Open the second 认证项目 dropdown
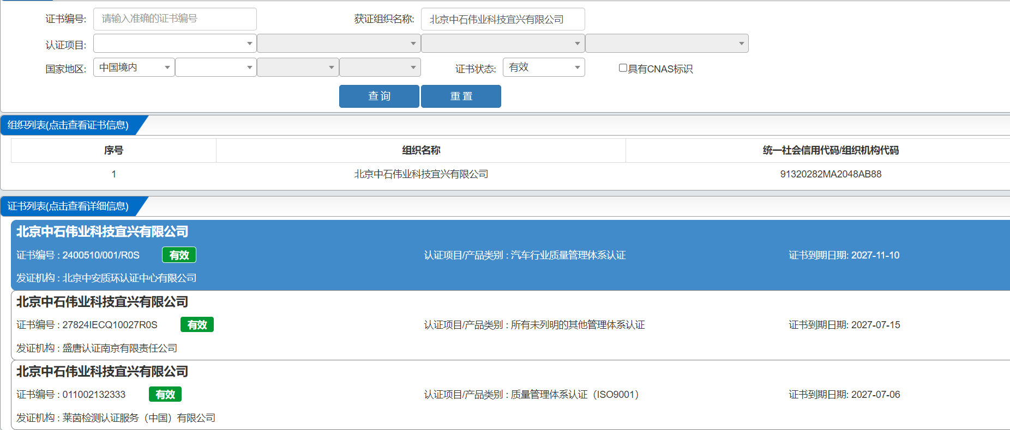Viewport: 1010px width, 430px height. click(x=339, y=44)
